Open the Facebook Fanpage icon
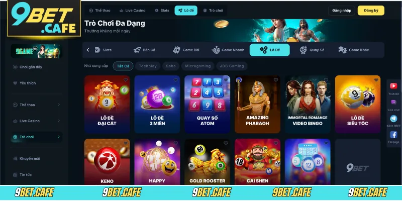The width and height of the screenshot is (402, 201). (x=393, y=135)
